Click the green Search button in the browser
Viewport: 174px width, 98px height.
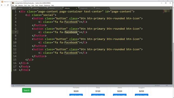27,90
